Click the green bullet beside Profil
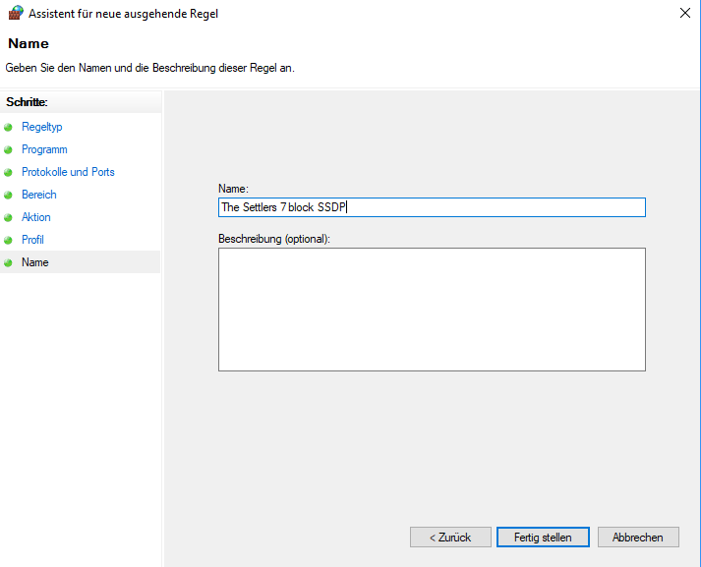Screen dimensions: 701x567 9,241
